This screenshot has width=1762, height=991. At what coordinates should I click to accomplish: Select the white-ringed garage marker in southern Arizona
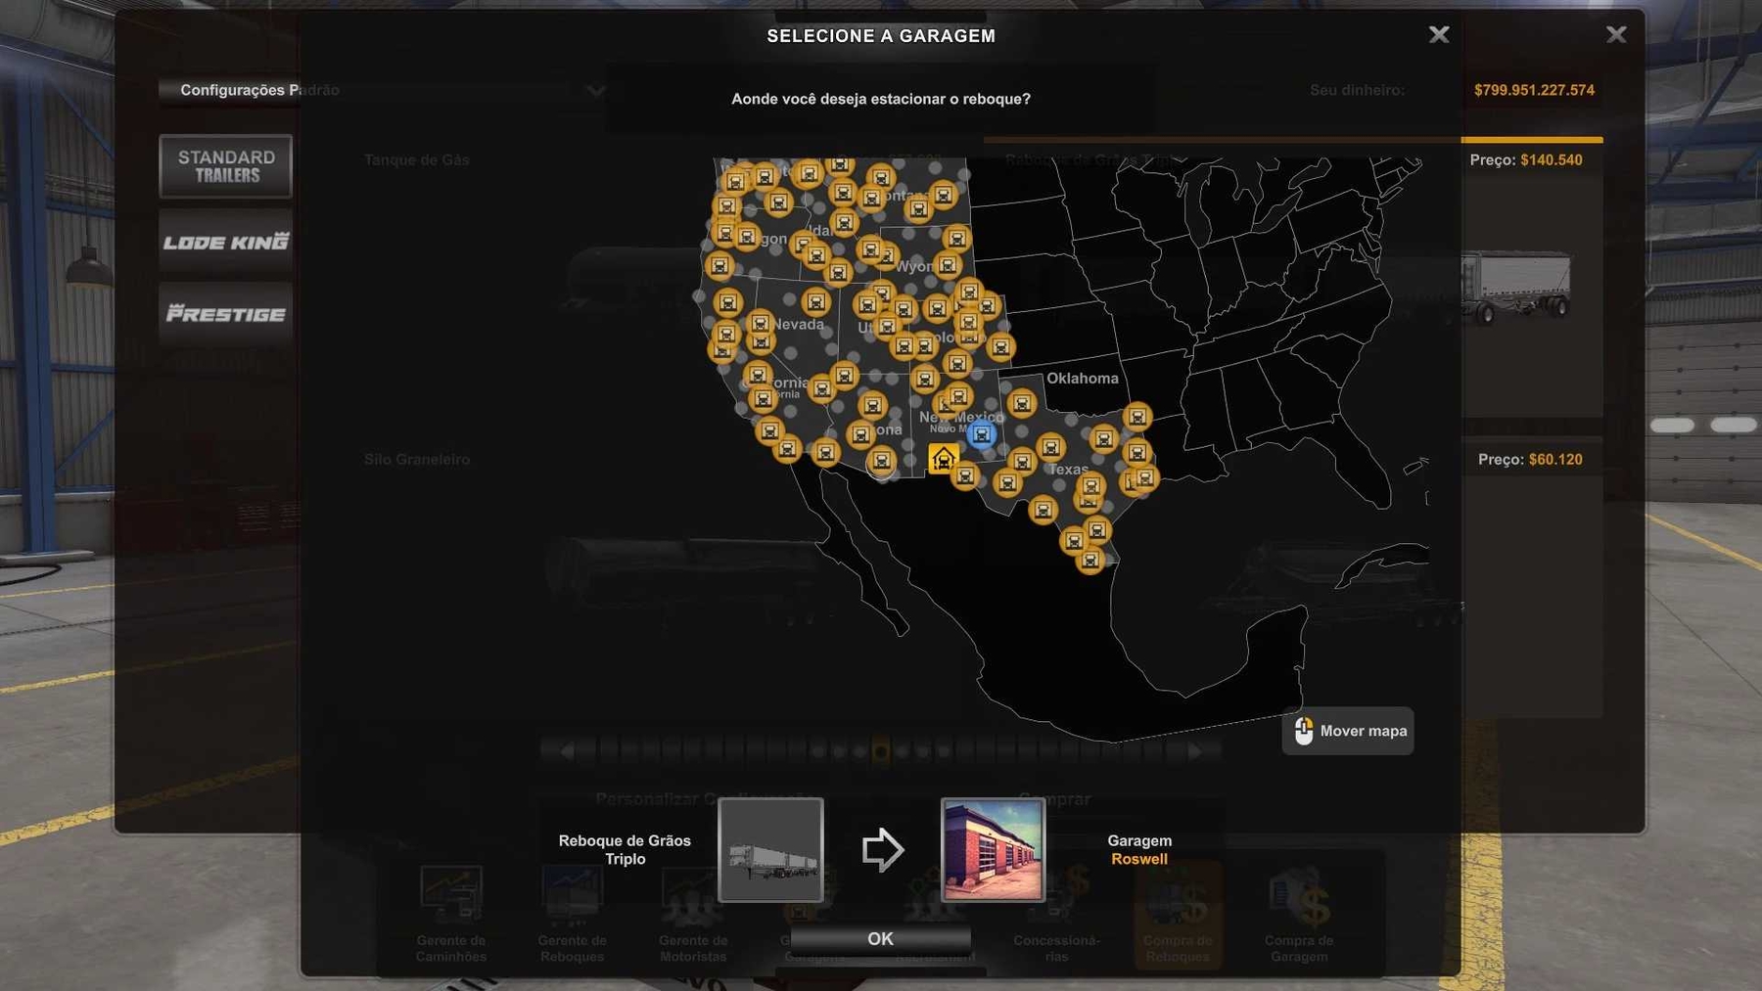pos(881,462)
